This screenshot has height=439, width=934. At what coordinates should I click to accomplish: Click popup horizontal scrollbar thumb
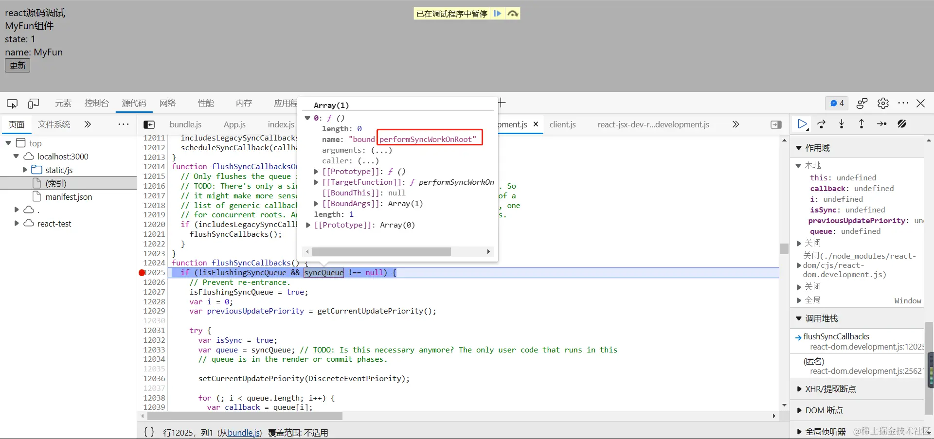[381, 251]
